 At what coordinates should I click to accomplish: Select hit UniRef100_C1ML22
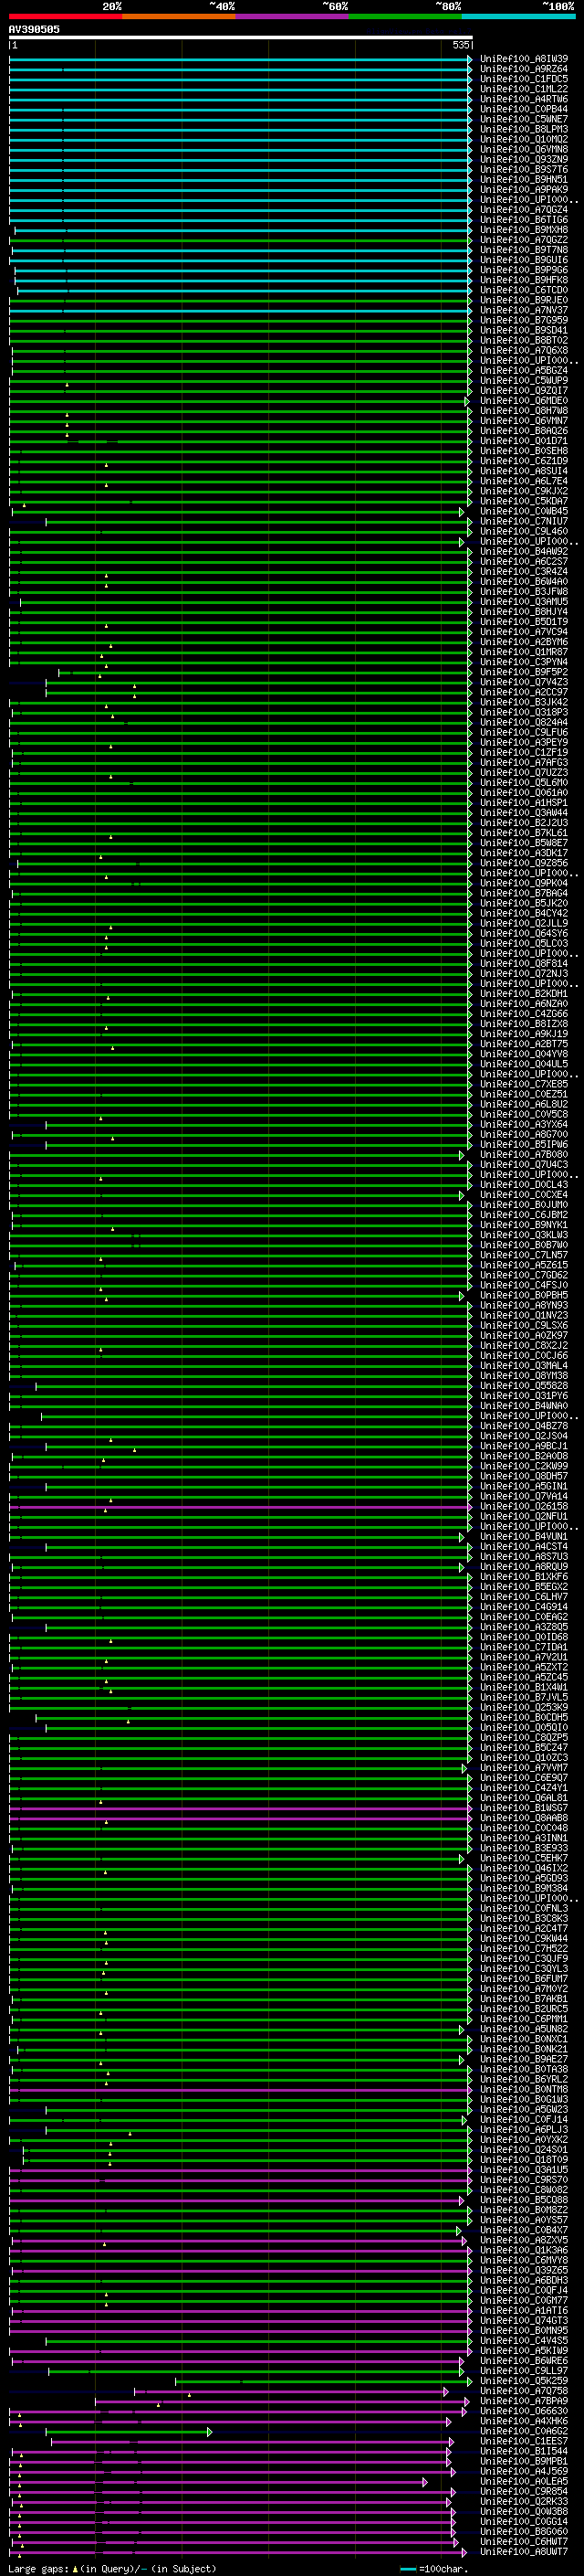[x=524, y=89]
